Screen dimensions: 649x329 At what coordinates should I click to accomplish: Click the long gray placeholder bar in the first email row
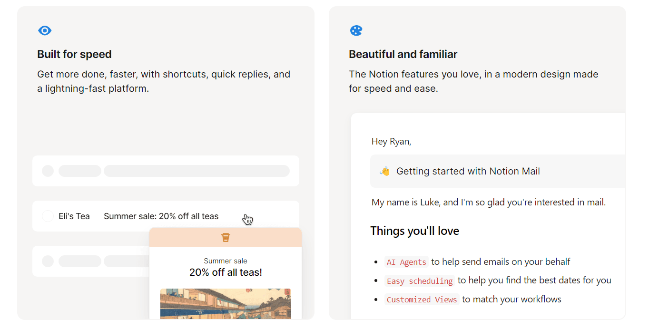coord(197,171)
